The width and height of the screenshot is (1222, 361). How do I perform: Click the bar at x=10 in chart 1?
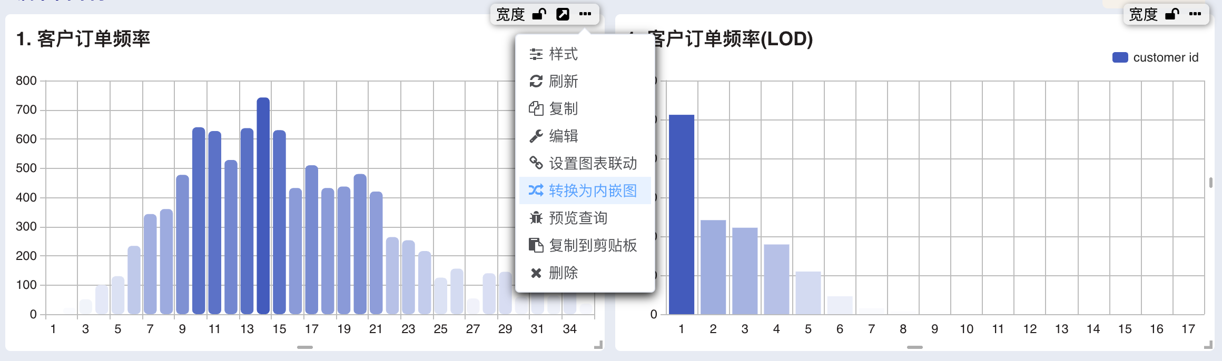pyautogui.click(x=199, y=220)
